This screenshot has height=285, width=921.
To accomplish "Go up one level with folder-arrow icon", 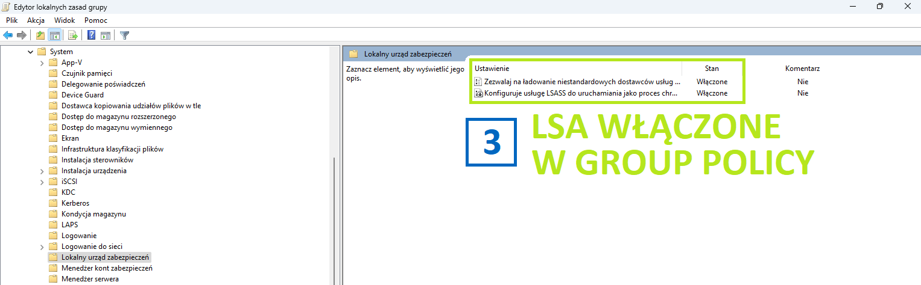I will pyautogui.click(x=40, y=35).
